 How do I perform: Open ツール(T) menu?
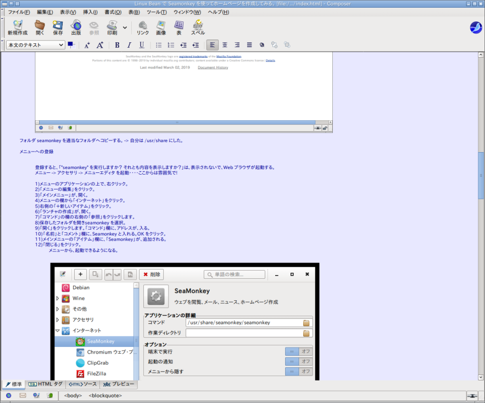[x=157, y=12]
